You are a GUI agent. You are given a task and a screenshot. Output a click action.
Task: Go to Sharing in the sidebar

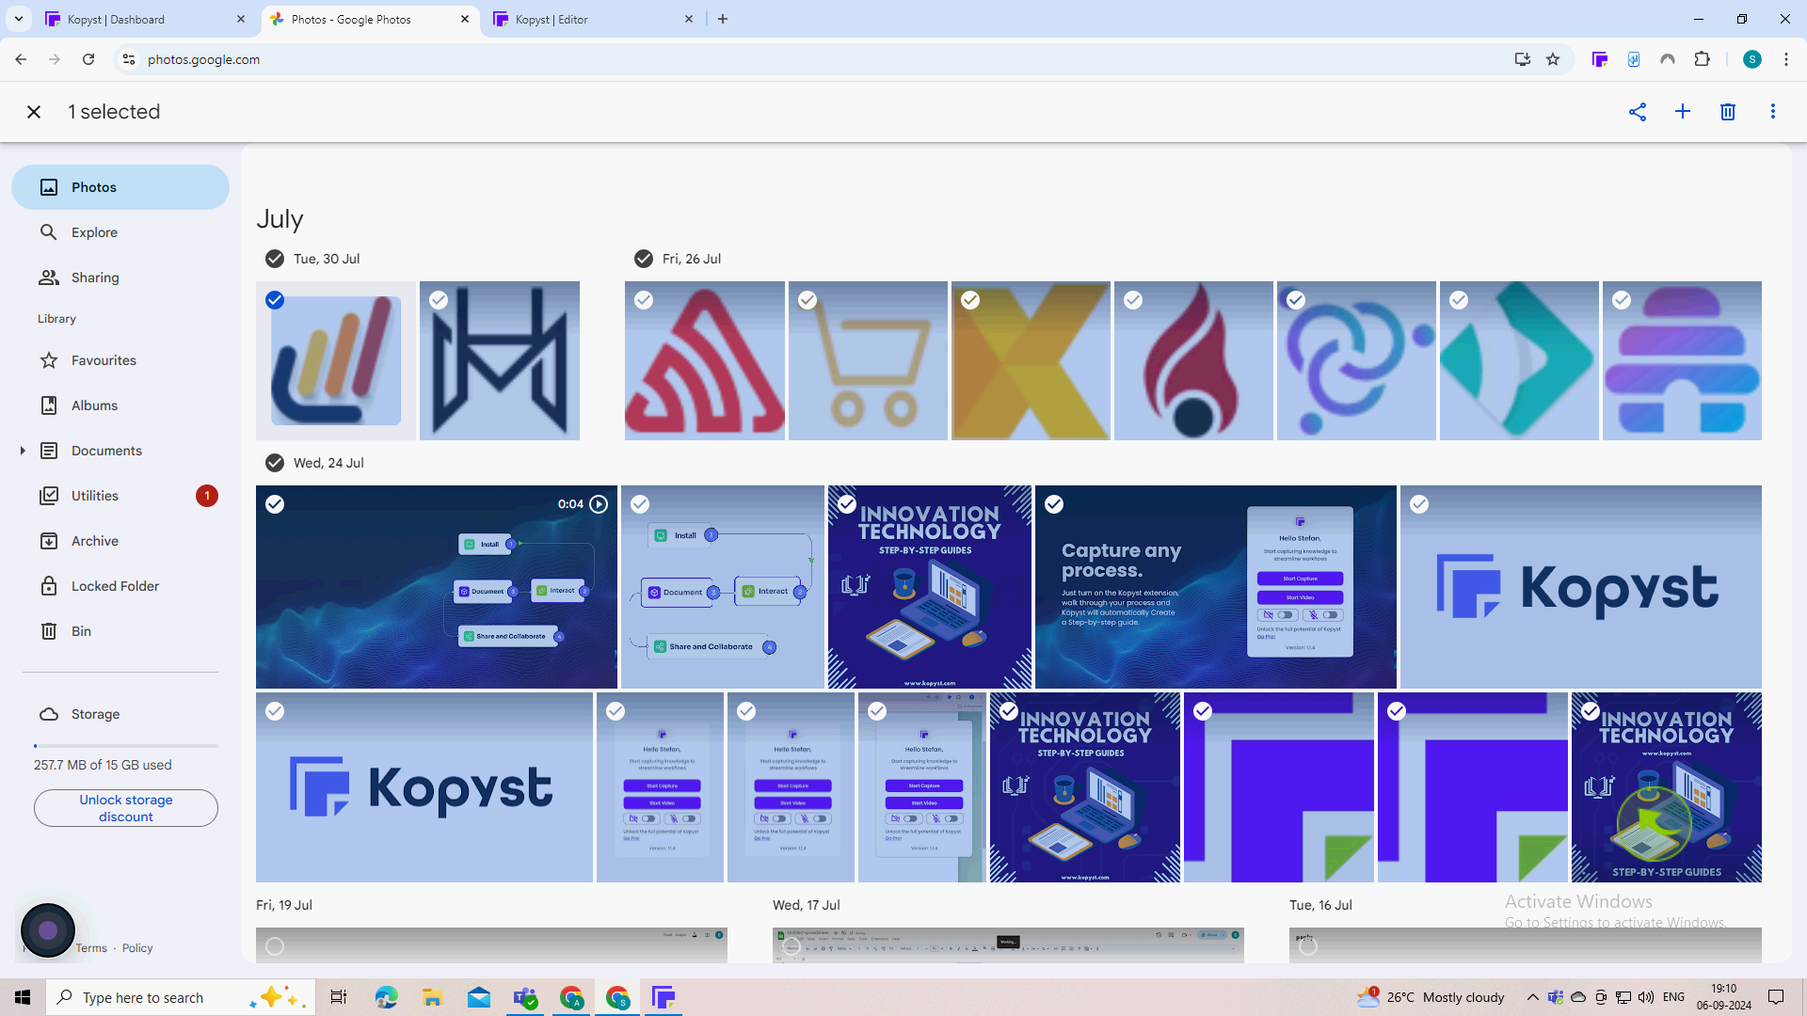tap(120, 278)
